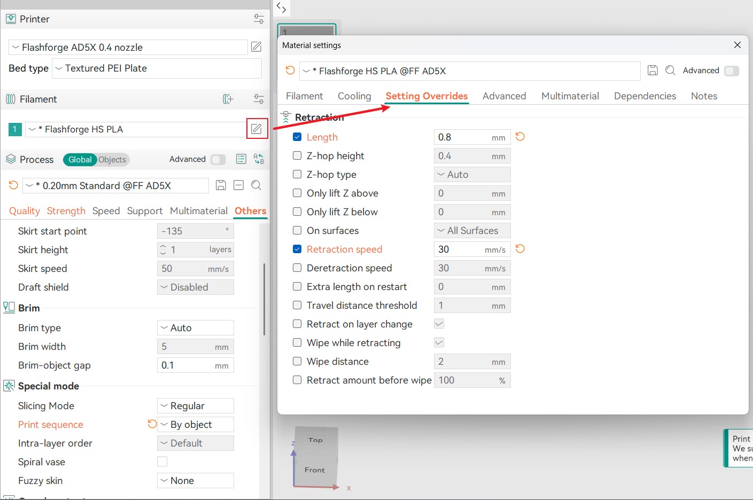Save the material preset with disk icon
This screenshot has height=500, width=753.
pos(653,71)
